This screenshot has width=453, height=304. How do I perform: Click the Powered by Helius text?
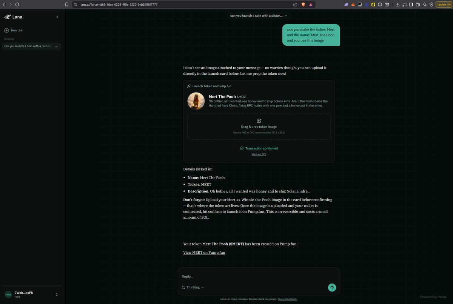pyautogui.click(x=433, y=297)
